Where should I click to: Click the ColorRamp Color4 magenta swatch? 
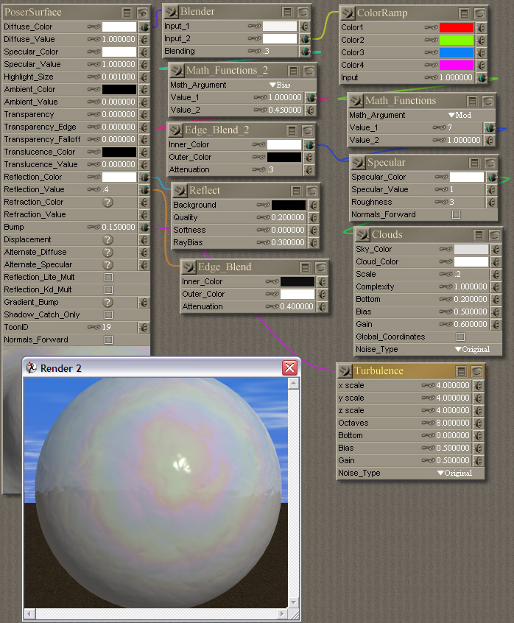coord(457,65)
